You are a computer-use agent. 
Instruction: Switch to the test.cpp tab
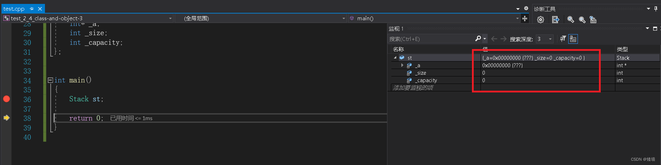(x=14, y=9)
